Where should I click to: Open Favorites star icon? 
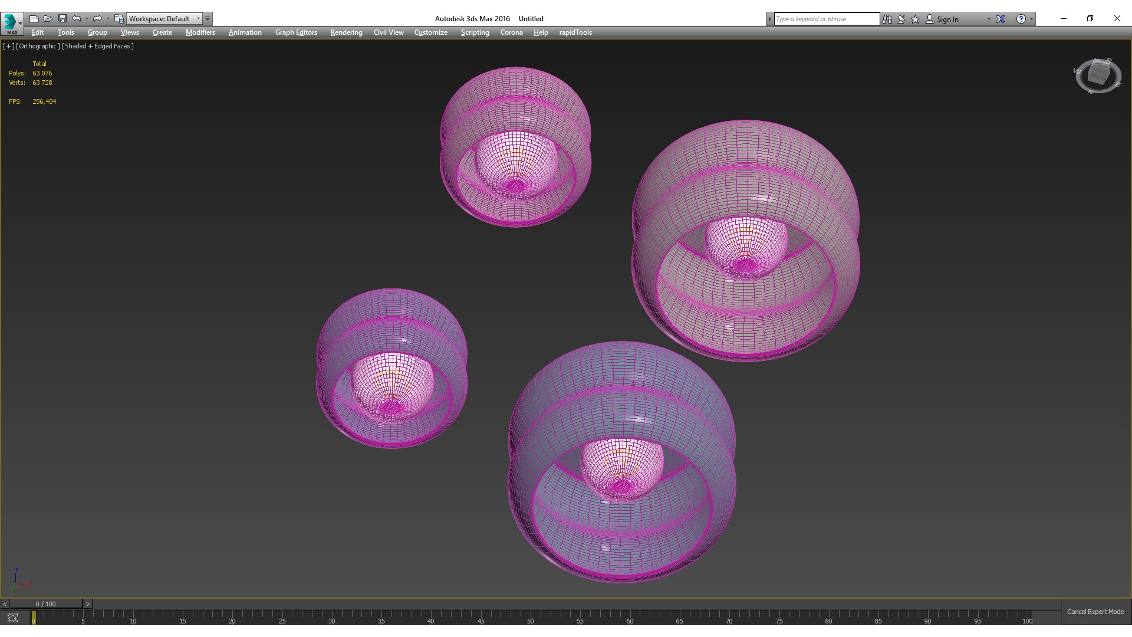tap(916, 19)
